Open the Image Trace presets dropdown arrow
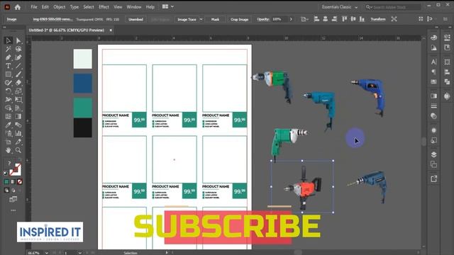Image resolution: width=454 pixels, height=255 pixels. point(201,19)
